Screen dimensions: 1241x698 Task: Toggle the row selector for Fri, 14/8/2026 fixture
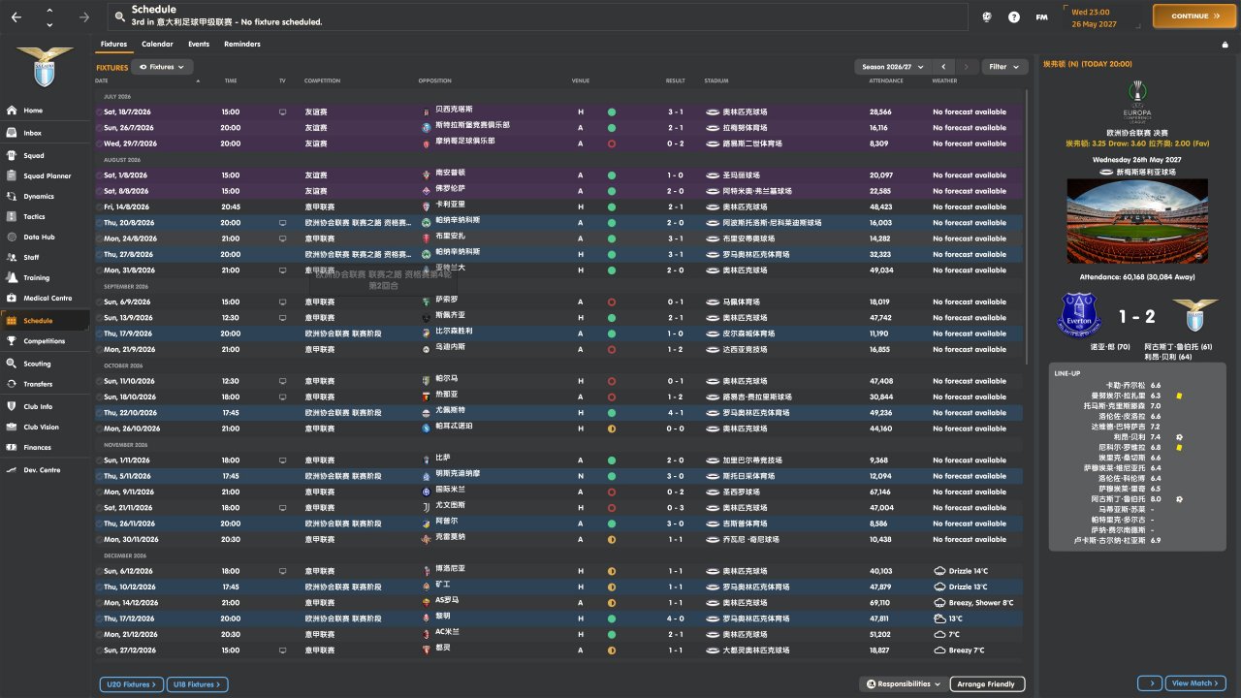coord(99,206)
